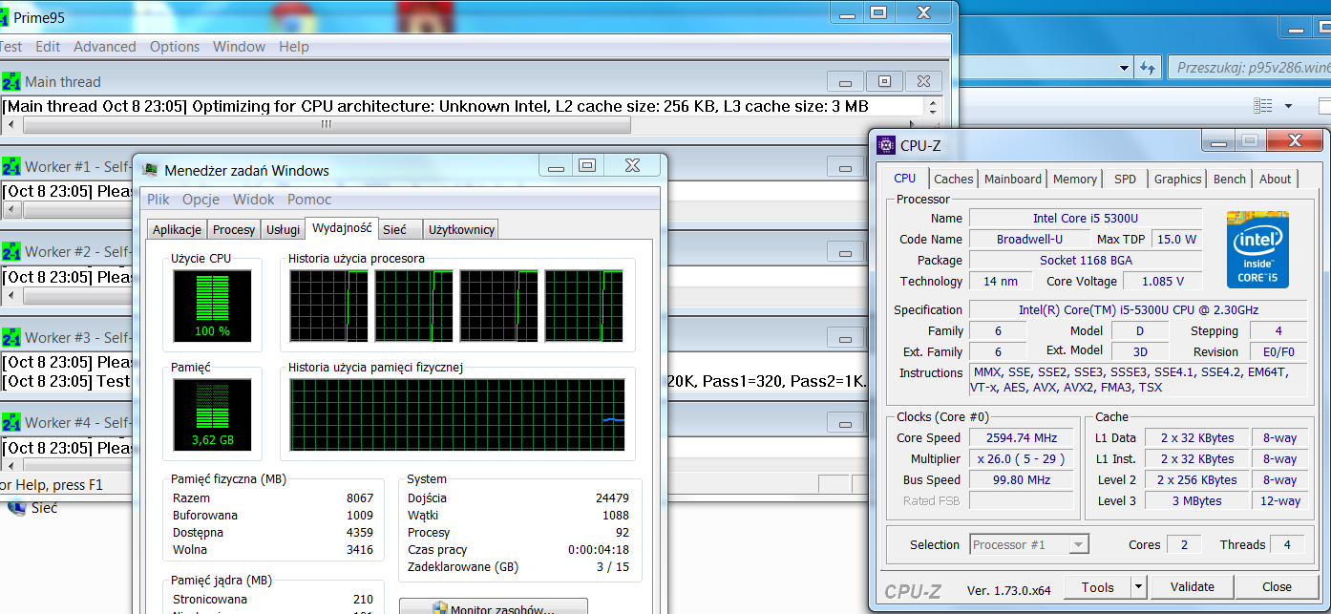The width and height of the screenshot is (1331, 614).
Task: Click the Max TDP value 15.0 W
Action: coord(1176,239)
